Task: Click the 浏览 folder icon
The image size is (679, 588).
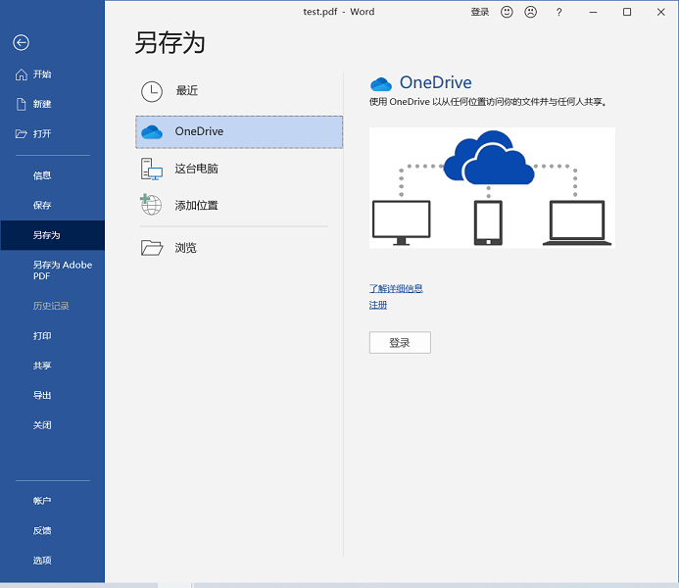Action: 152,248
